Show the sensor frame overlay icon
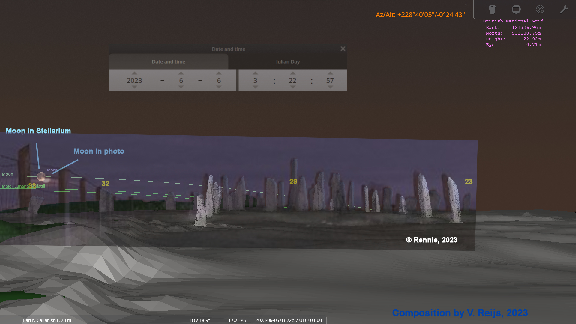Image resolution: width=576 pixels, height=324 pixels. click(x=516, y=9)
